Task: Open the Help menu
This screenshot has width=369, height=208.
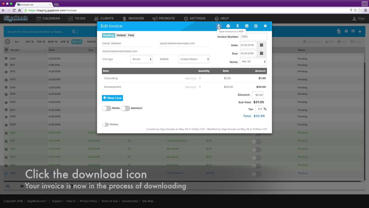Action: (x=221, y=18)
